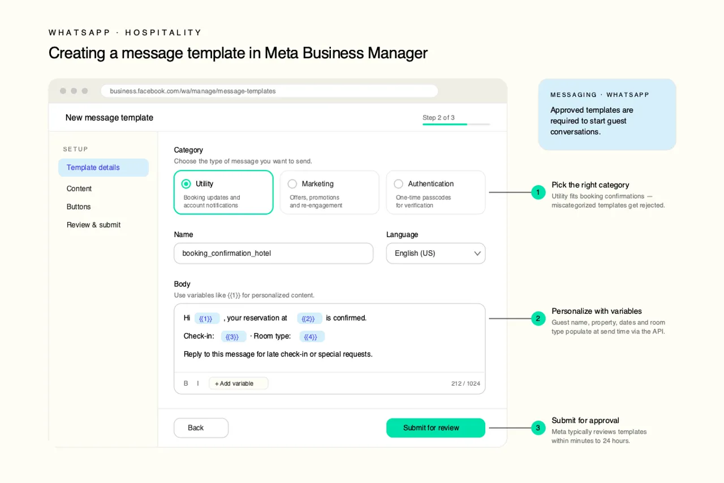Click the Step 2 of 3 progress bar
This screenshot has height=483, width=724.
456,124
